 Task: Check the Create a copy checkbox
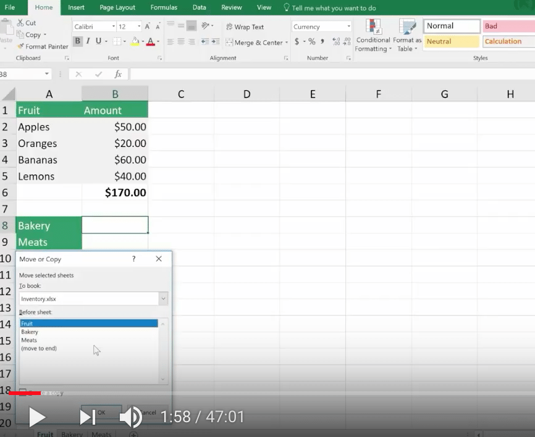pos(23,393)
